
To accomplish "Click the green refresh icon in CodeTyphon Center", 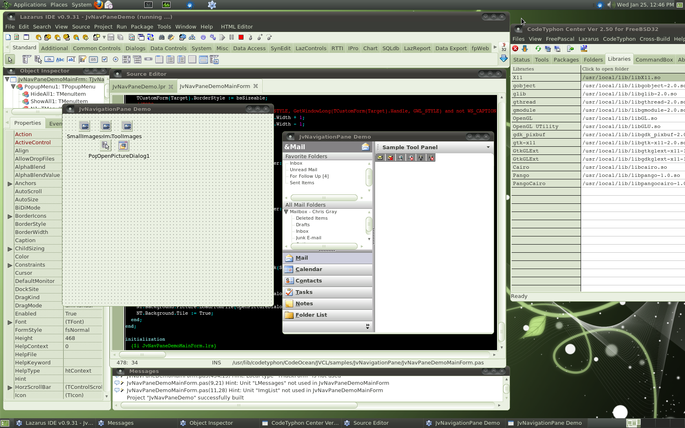I will pos(538,49).
